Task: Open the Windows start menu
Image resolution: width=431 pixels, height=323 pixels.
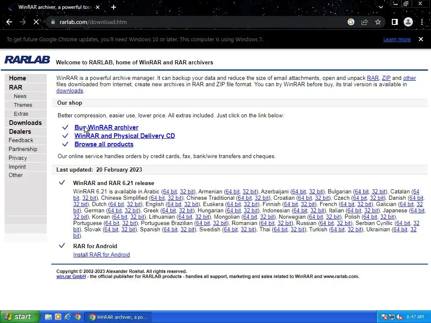Action: coord(20,317)
